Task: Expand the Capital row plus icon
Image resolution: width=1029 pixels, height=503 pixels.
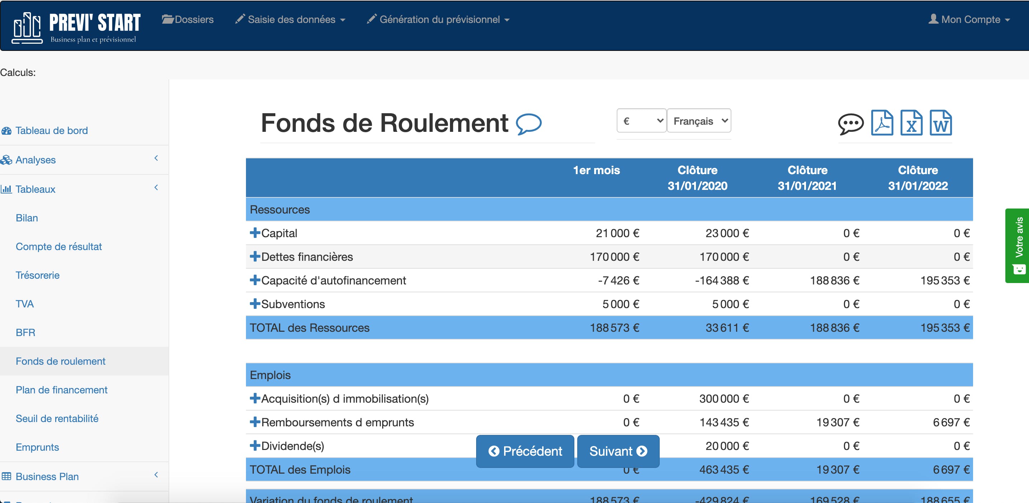Action: (255, 233)
